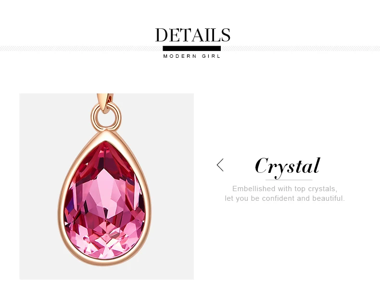The height and width of the screenshot is (286, 380).
Task: Click the word 'beautiful' in the description
Action: point(328,198)
